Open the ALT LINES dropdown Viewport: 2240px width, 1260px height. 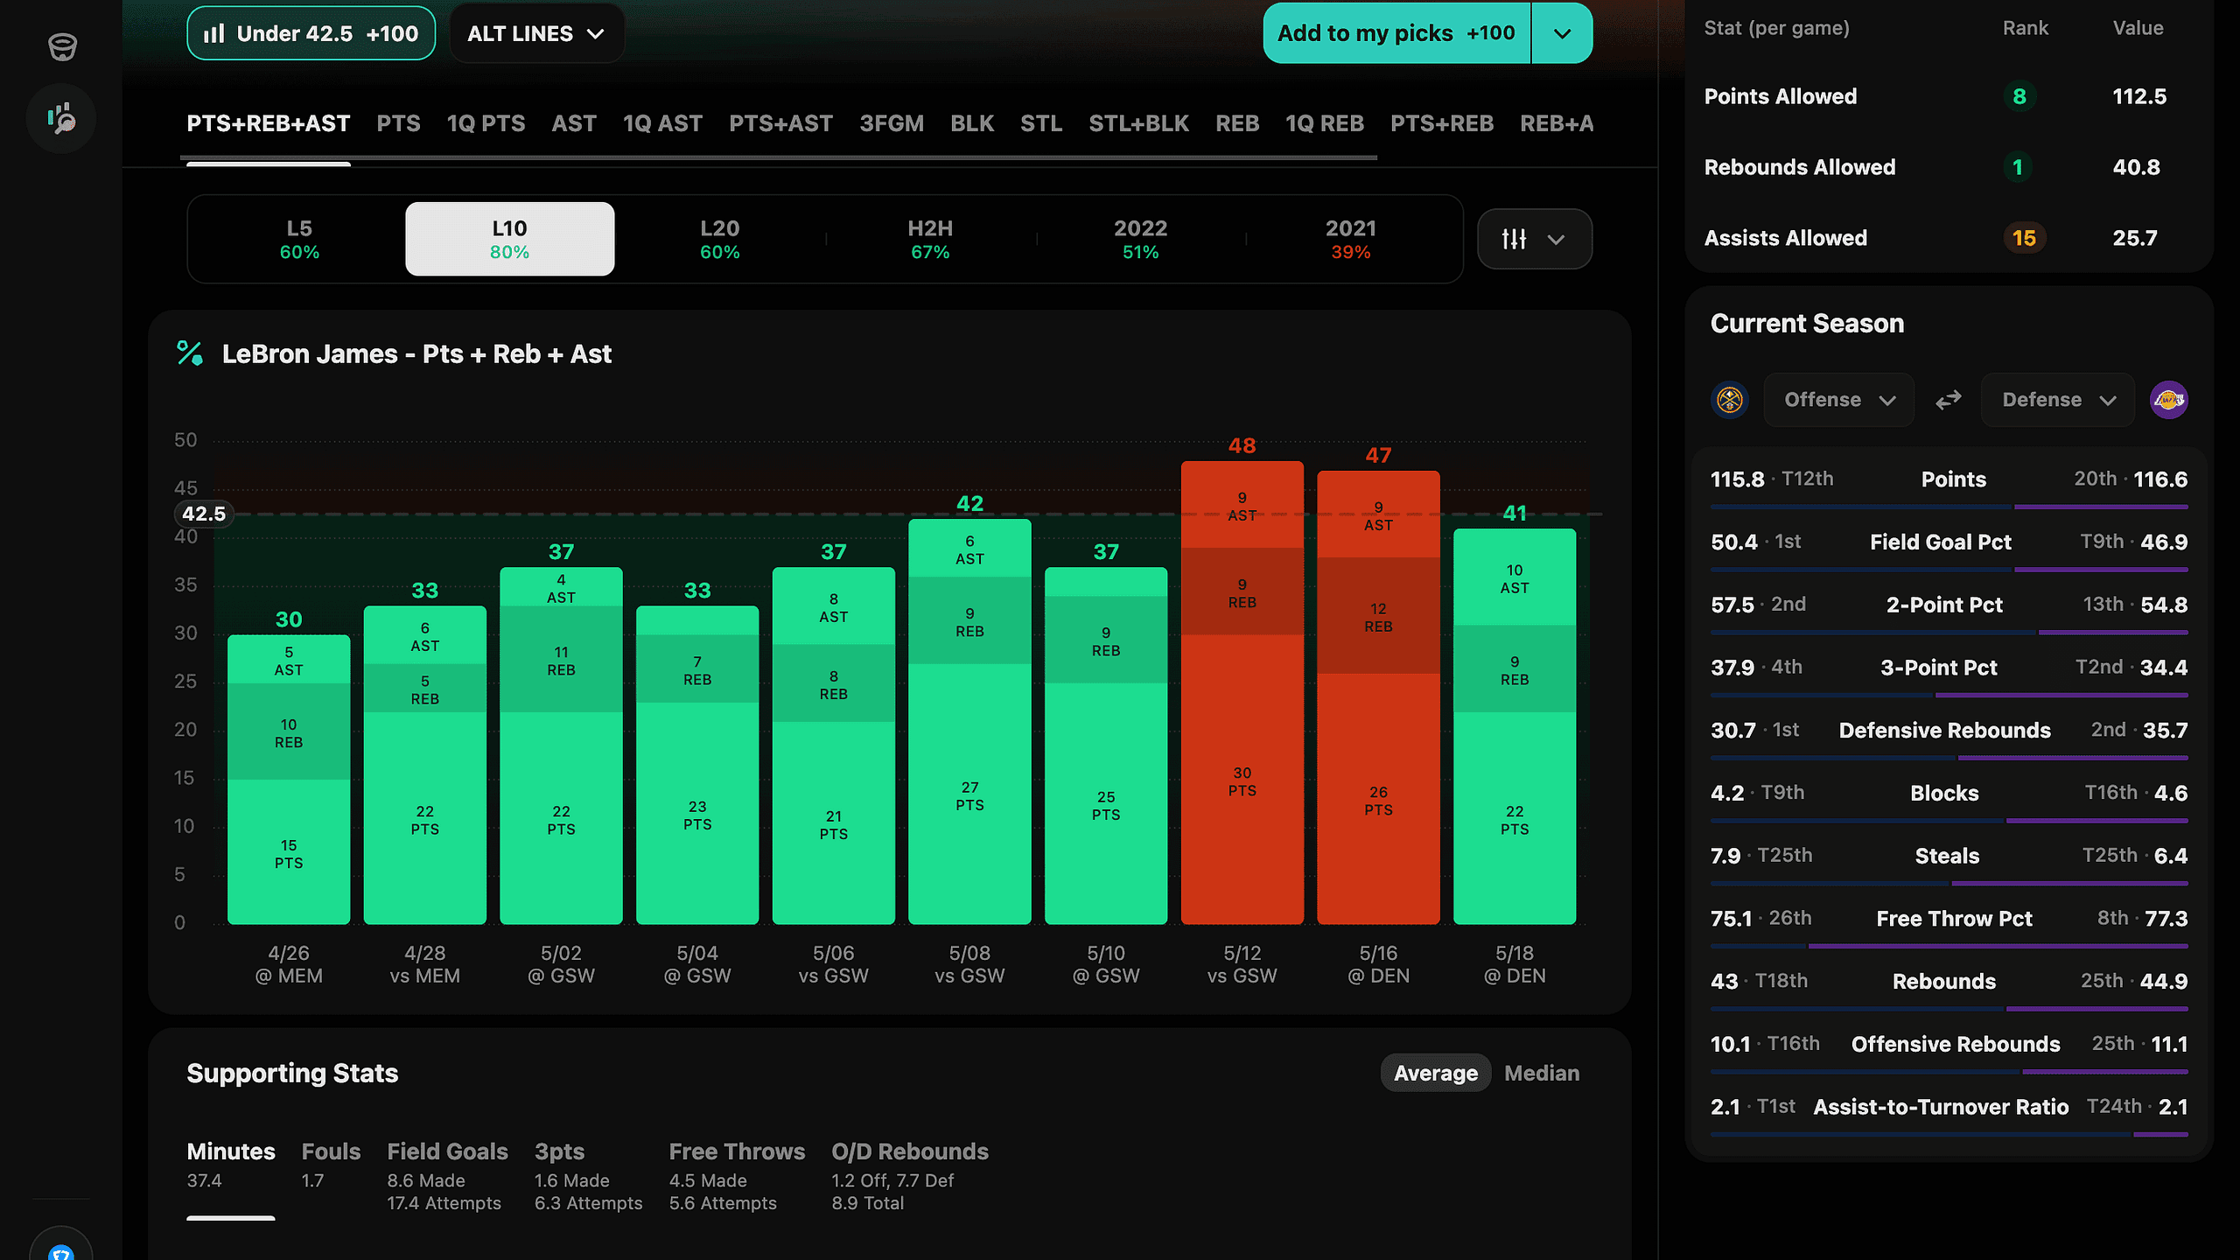(536, 33)
